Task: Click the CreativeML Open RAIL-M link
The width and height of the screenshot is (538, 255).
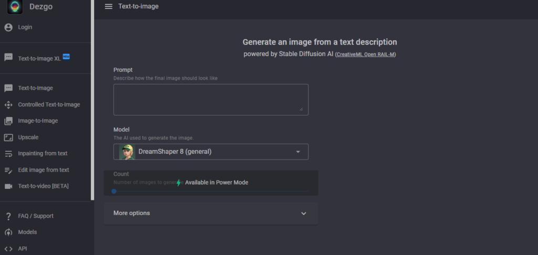Action: click(x=366, y=55)
